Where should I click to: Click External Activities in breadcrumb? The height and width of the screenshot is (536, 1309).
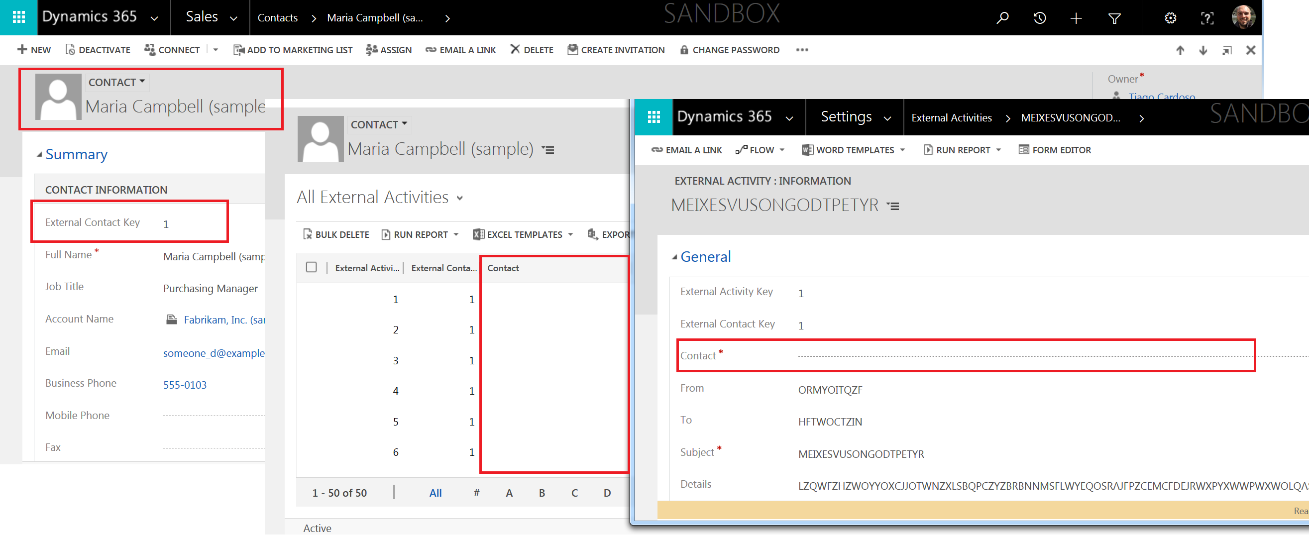tap(951, 118)
